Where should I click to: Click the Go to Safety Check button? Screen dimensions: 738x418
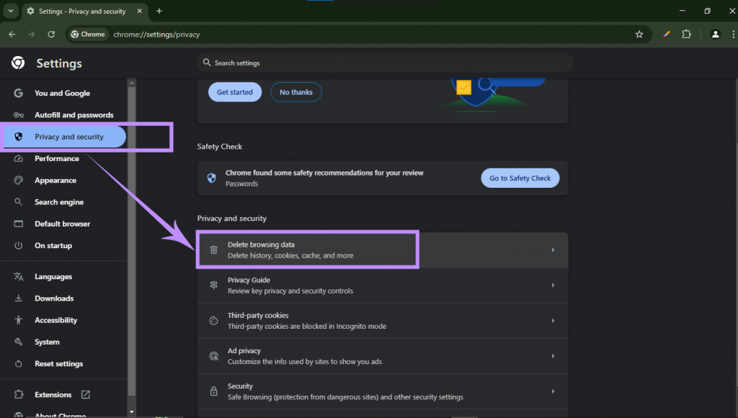click(x=520, y=178)
